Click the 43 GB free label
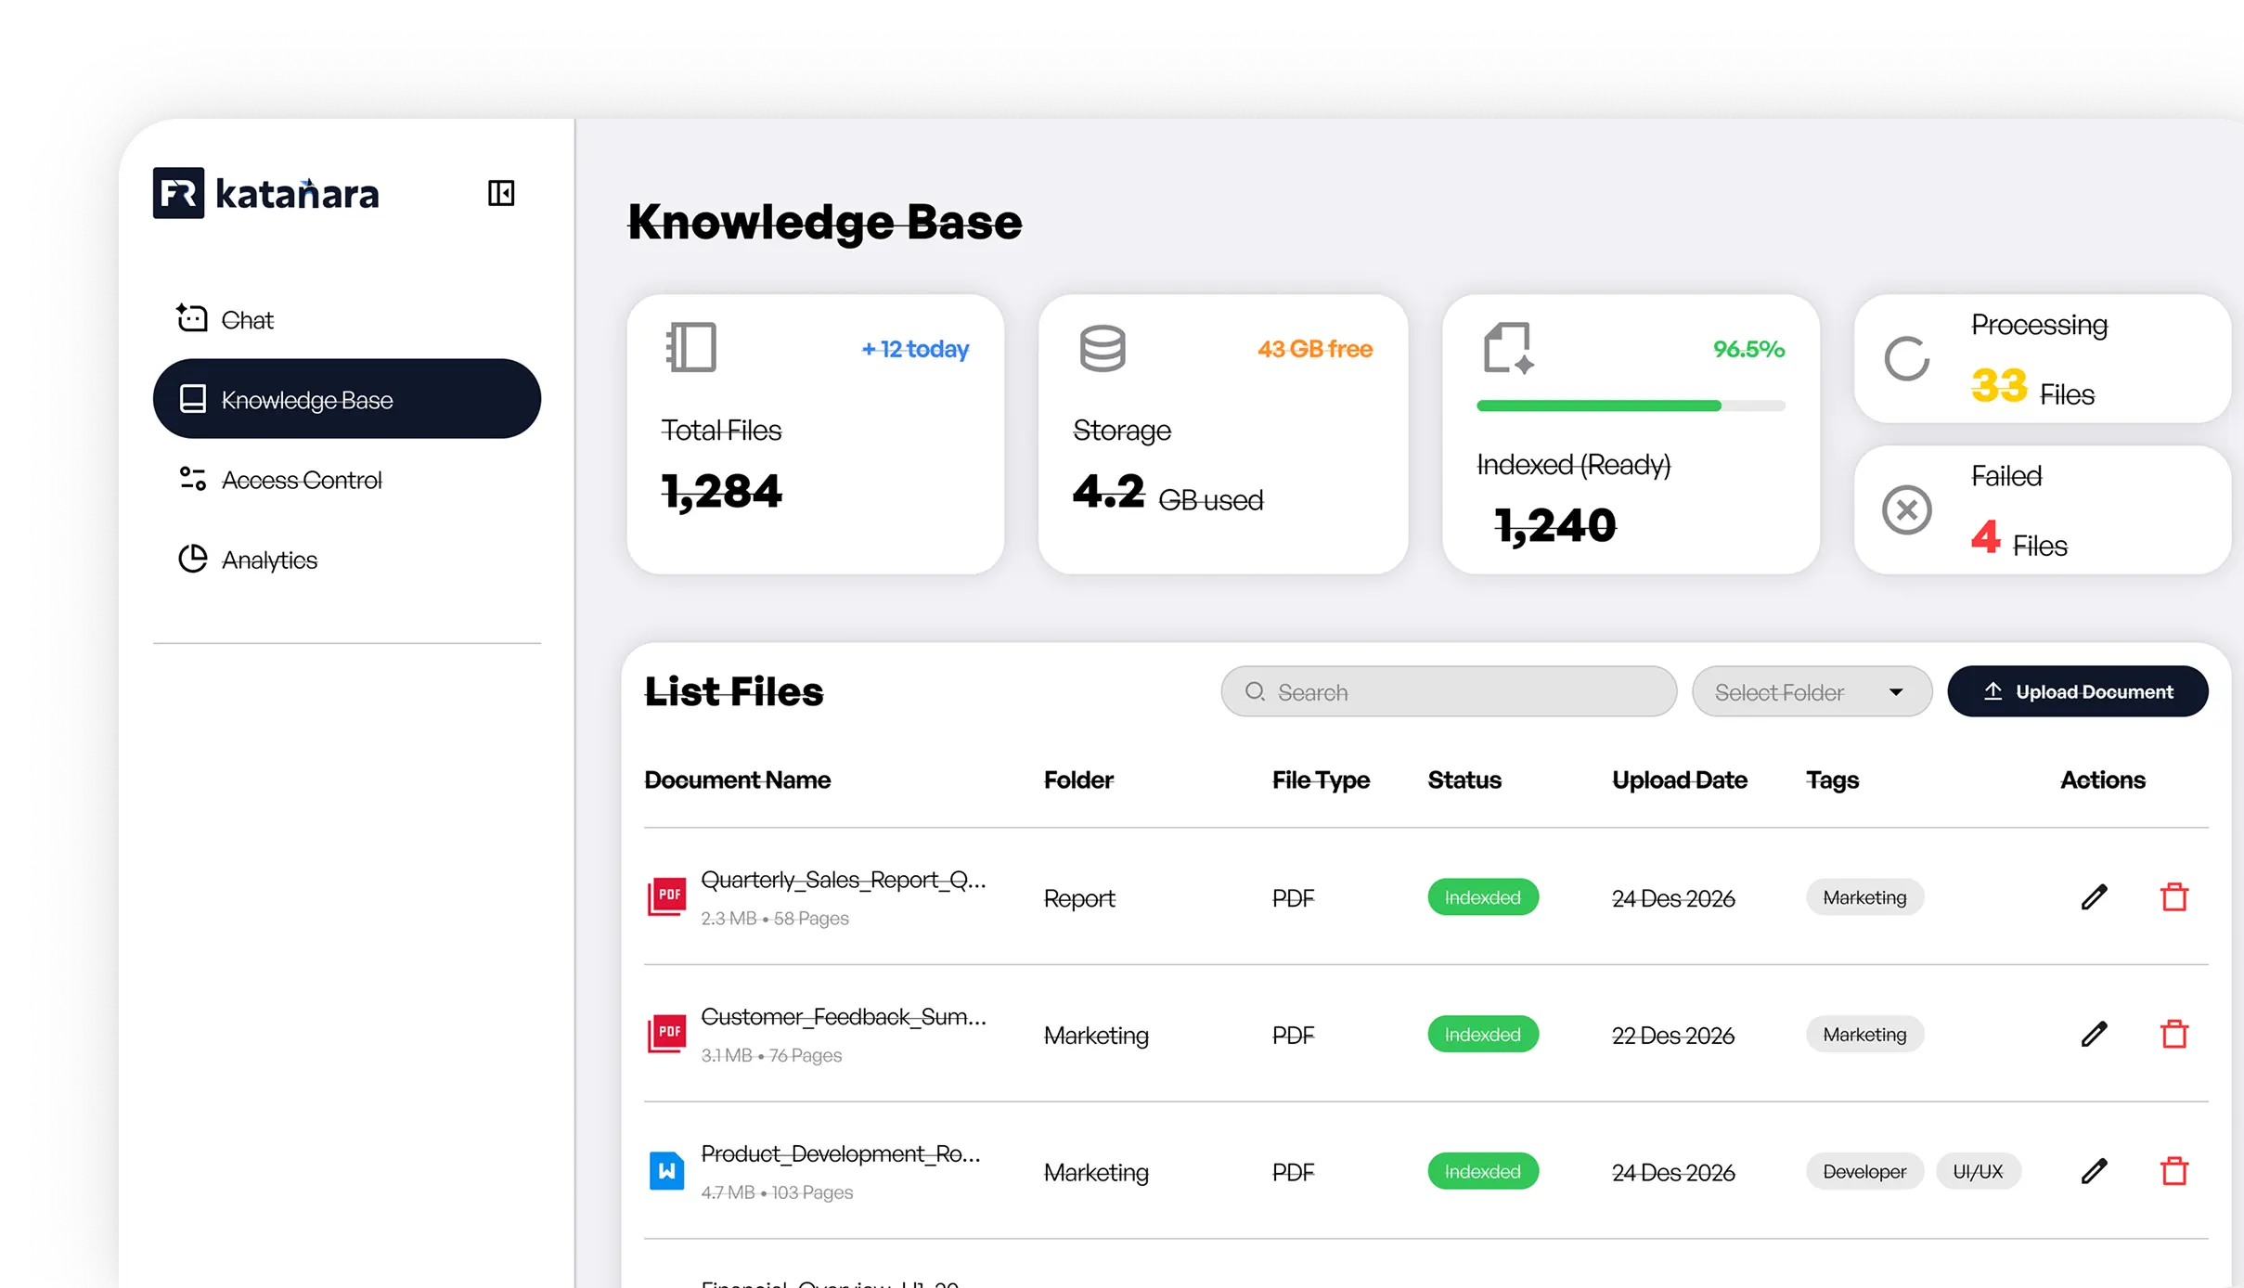 tap(1315, 349)
